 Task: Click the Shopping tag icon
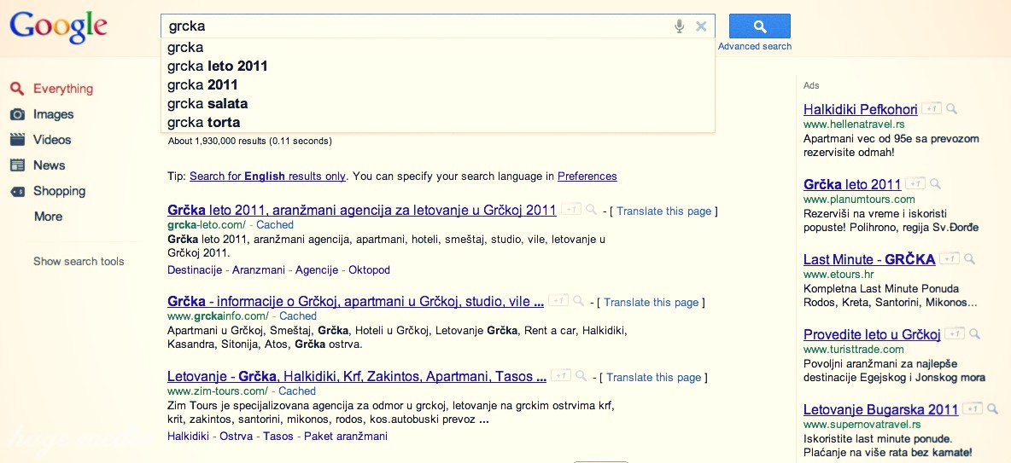tap(17, 191)
